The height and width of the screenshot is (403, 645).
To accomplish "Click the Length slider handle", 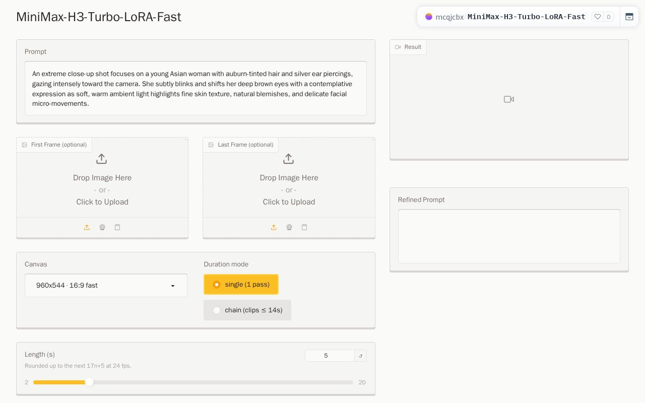I will point(89,382).
